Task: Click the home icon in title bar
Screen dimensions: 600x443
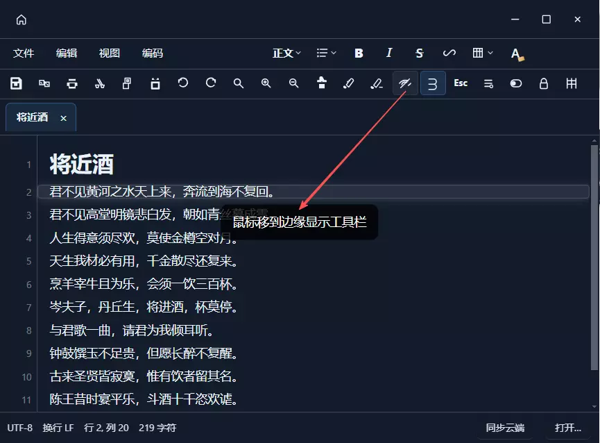Action: [x=22, y=19]
